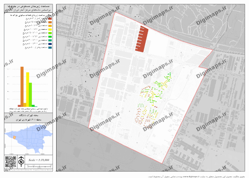
Task: Click the tall yellow bar in chart
Action: [27, 89]
